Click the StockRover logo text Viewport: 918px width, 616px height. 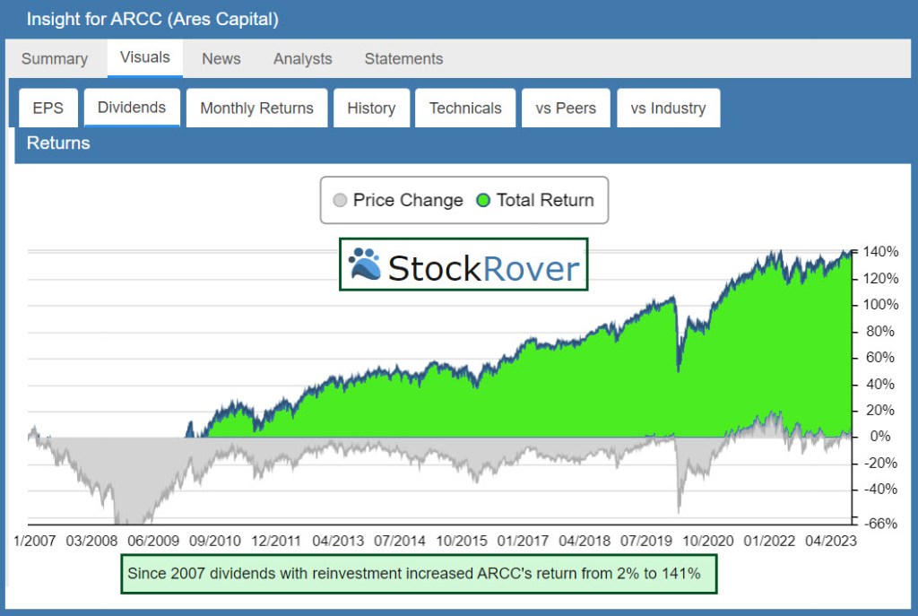point(483,266)
